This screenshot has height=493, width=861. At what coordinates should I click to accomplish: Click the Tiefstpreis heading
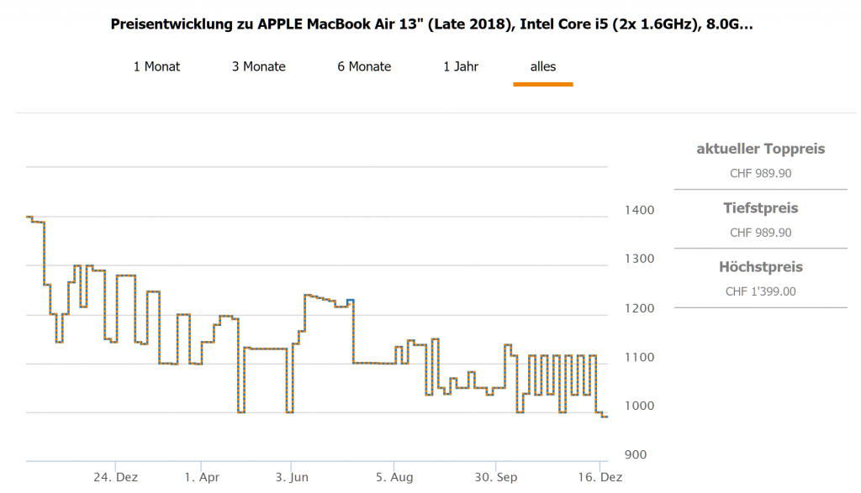click(760, 207)
